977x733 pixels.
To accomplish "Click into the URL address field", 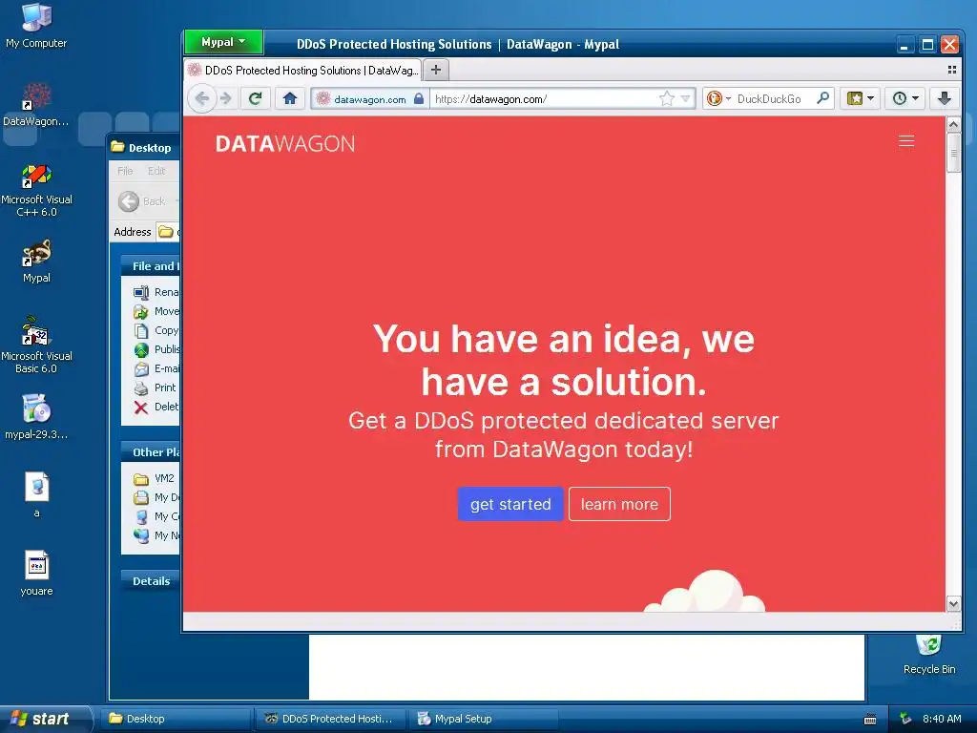I will point(544,98).
